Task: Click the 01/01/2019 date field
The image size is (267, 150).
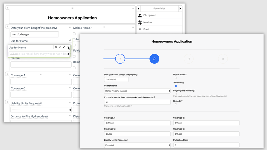Action: point(116,80)
